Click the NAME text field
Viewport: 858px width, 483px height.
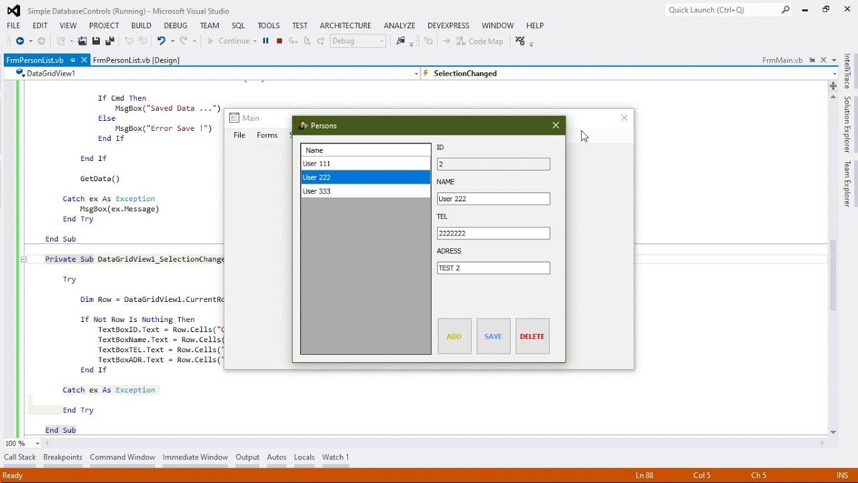[x=493, y=199]
